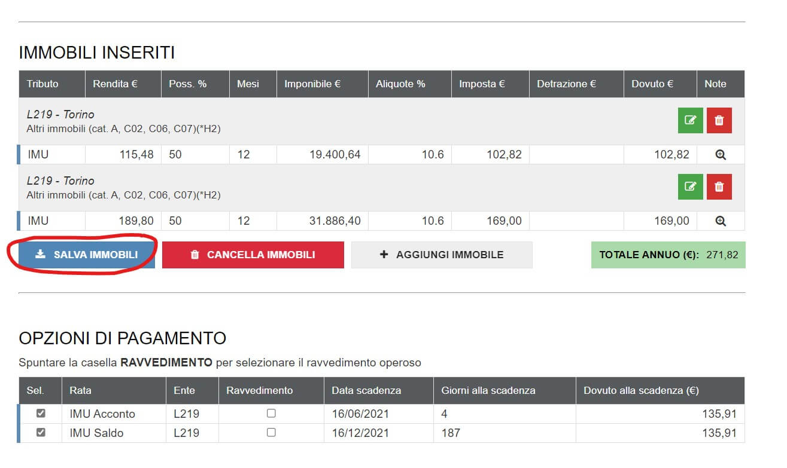Delete the property with rendita 115,48

tap(719, 120)
